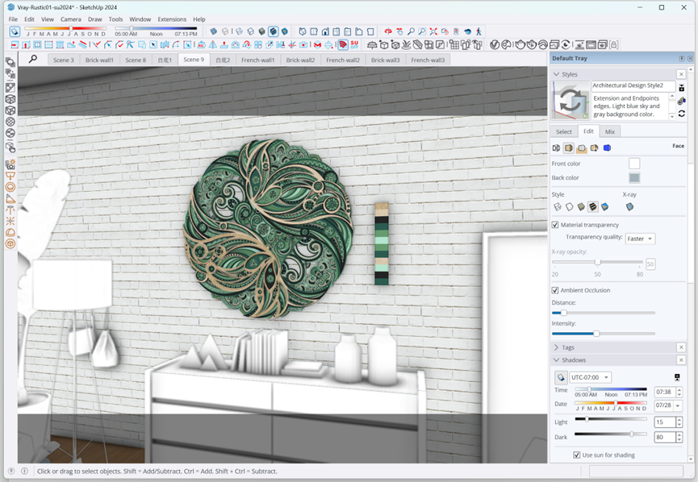Click the Front color swatch
Image resolution: width=698 pixels, height=482 pixels.
click(x=634, y=164)
